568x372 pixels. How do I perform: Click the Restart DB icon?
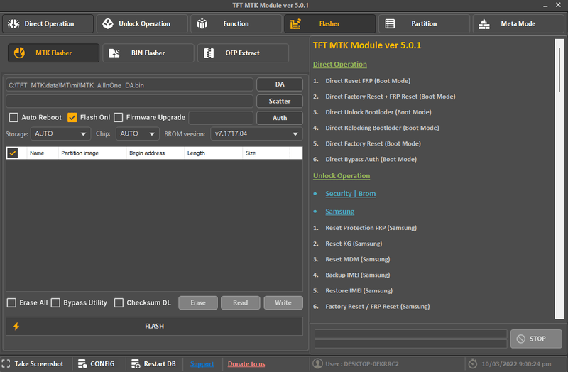click(x=136, y=363)
